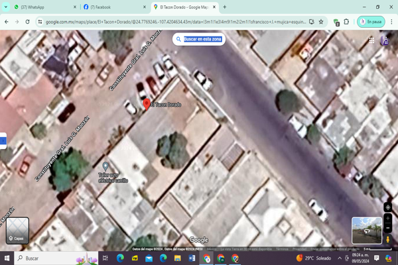This screenshot has height=265, width=398.
Task: Toggle the Capas map layers view
Action: tap(18, 230)
